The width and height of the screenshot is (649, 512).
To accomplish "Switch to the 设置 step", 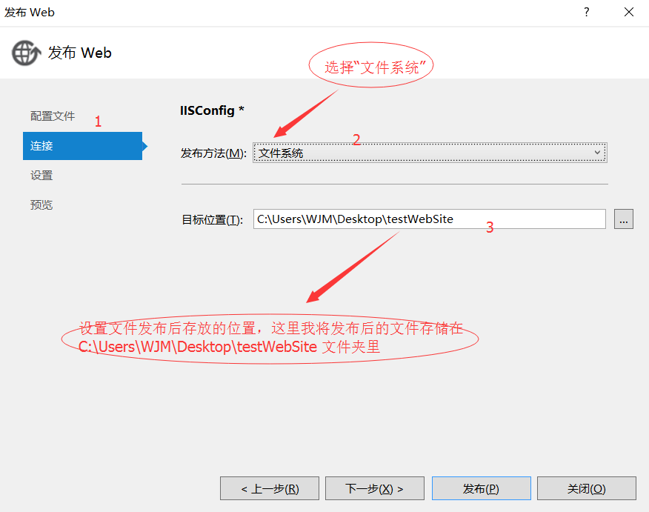I will (x=41, y=175).
